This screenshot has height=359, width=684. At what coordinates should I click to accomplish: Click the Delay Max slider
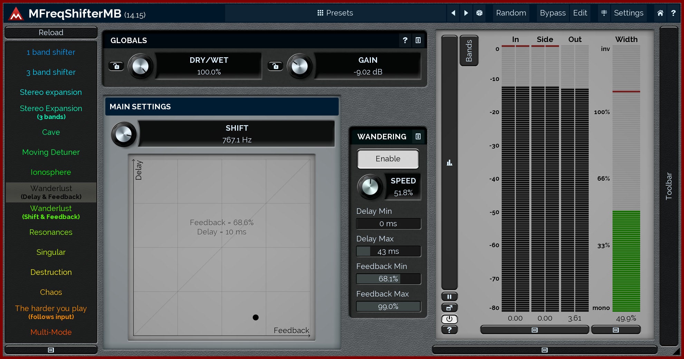tap(388, 251)
